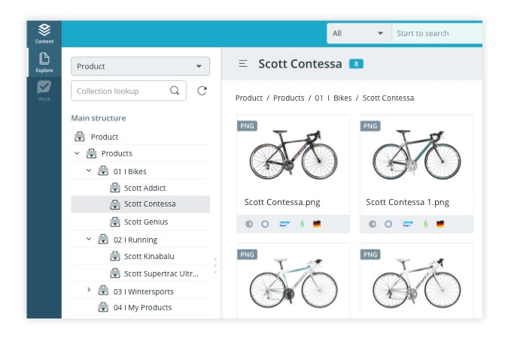Image resolution: width=508 pixels, height=338 pixels.
Task: Open the Explore section in sidebar
Action: click(x=44, y=62)
